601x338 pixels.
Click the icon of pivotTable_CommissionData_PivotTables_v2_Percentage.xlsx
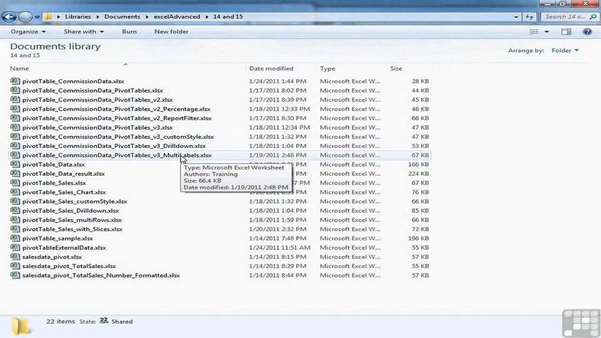point(15,109)
